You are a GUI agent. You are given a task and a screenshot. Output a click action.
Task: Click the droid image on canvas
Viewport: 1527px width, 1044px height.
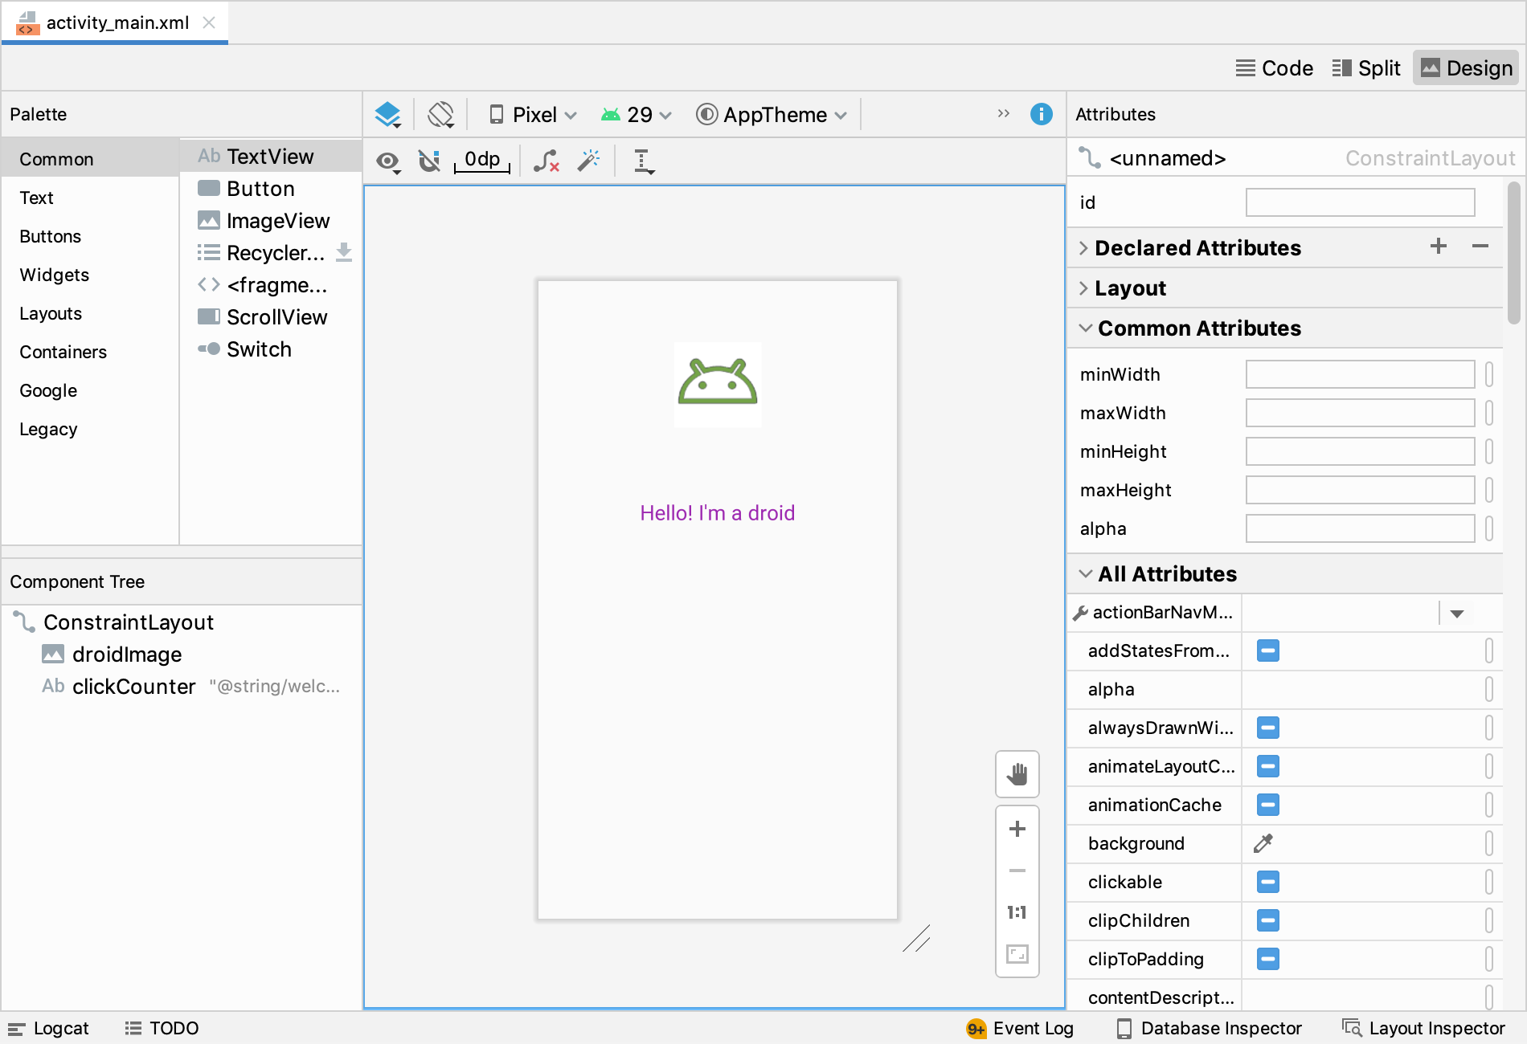pos(718,384)
